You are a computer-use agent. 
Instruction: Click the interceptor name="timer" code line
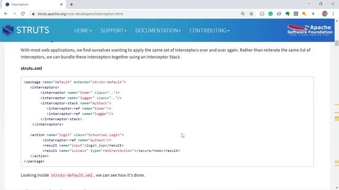pyautogui.click(x=80, y=93)
